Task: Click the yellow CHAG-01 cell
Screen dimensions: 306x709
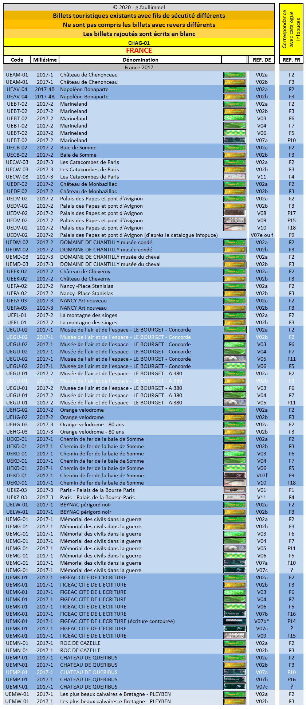Action: 139,43
